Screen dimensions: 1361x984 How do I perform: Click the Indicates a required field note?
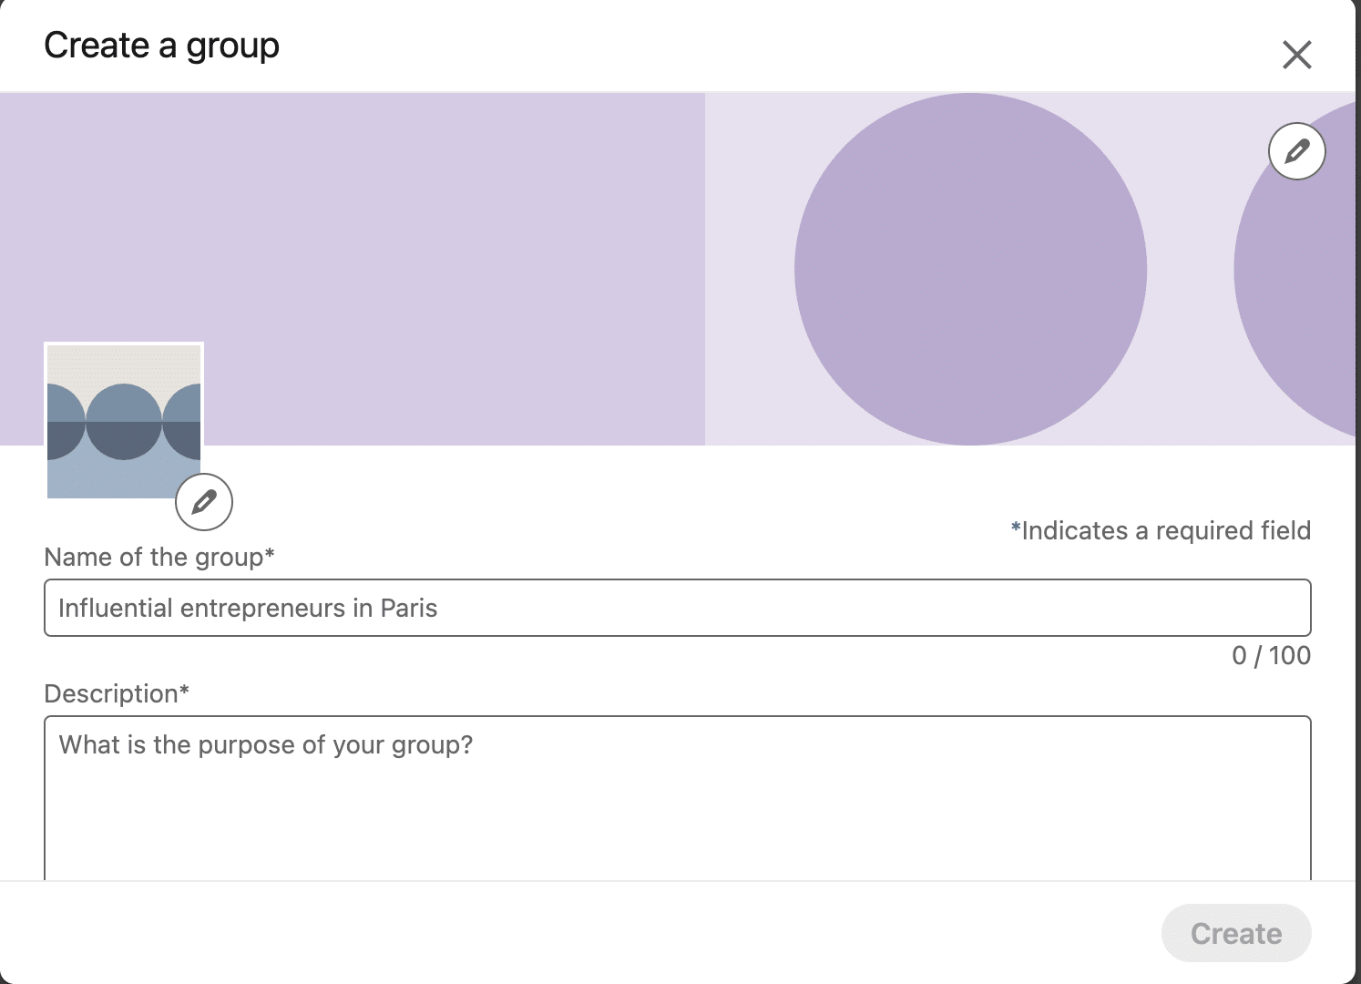point(1161,530)
